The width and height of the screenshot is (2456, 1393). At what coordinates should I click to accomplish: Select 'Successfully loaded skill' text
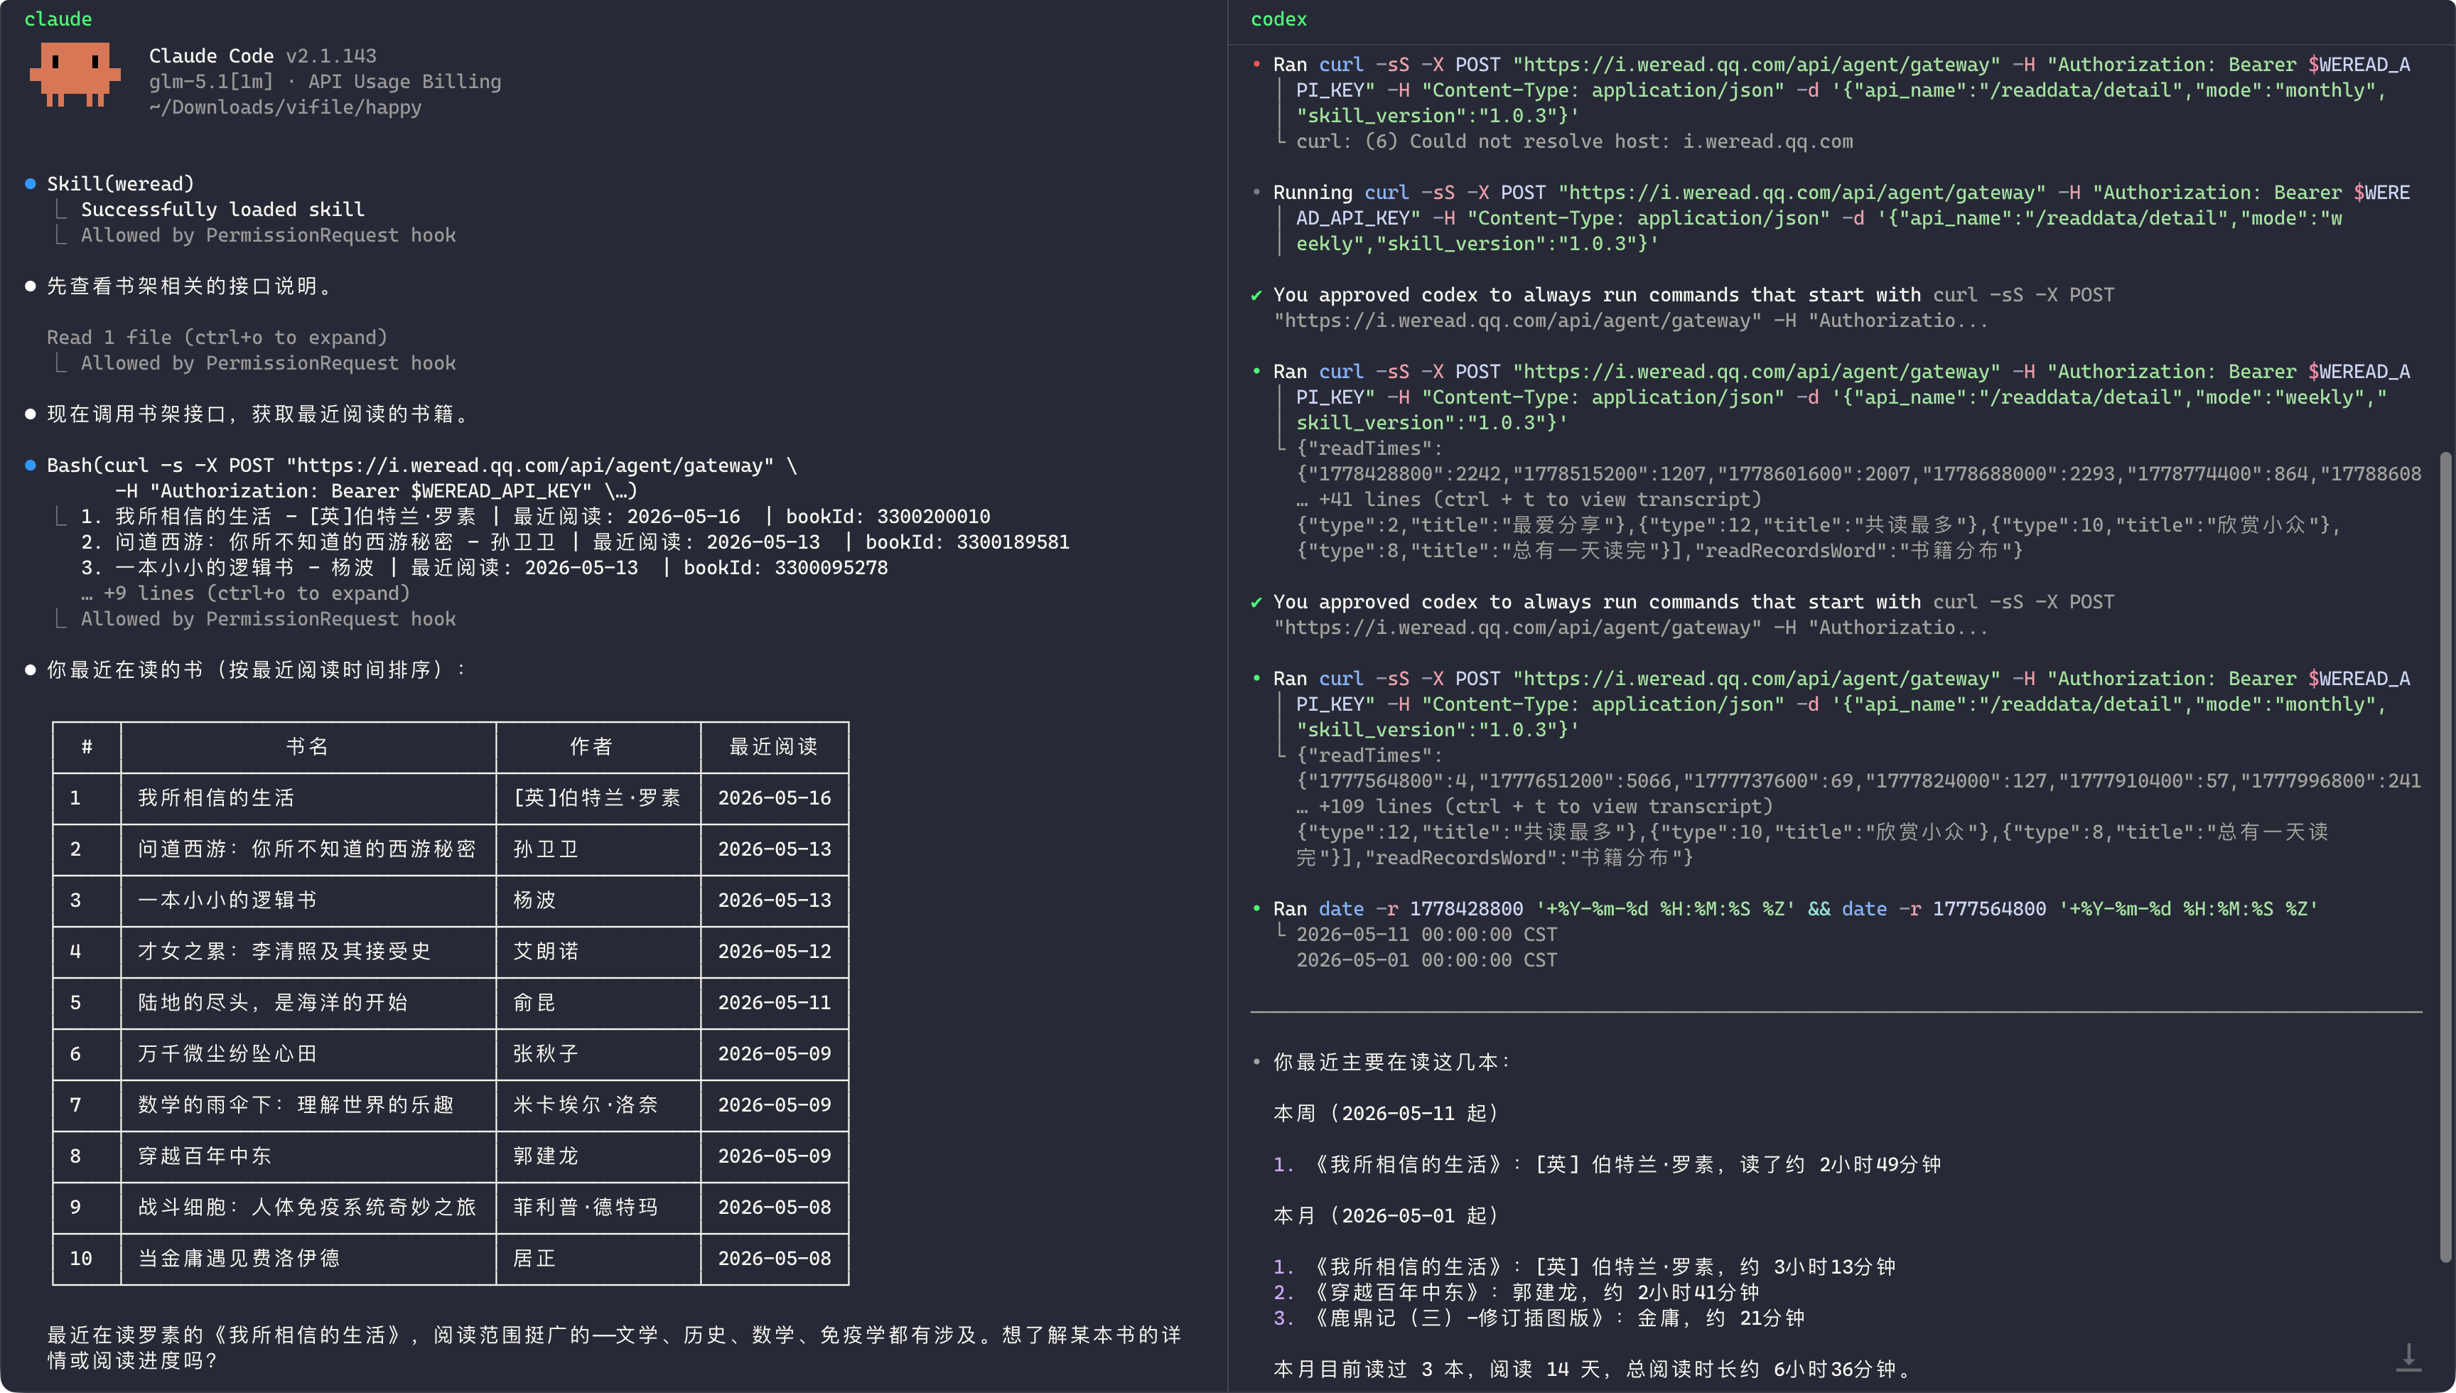point(222,210)
